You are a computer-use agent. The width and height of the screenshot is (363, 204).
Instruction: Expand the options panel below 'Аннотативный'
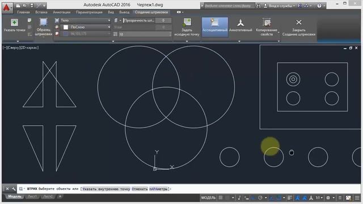239,41
